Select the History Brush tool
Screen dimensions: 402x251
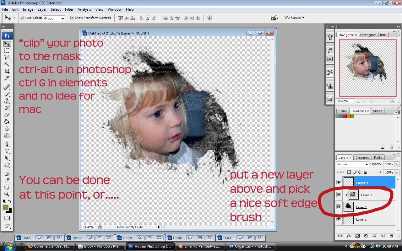pyautogui.click(x=7, y=108)
